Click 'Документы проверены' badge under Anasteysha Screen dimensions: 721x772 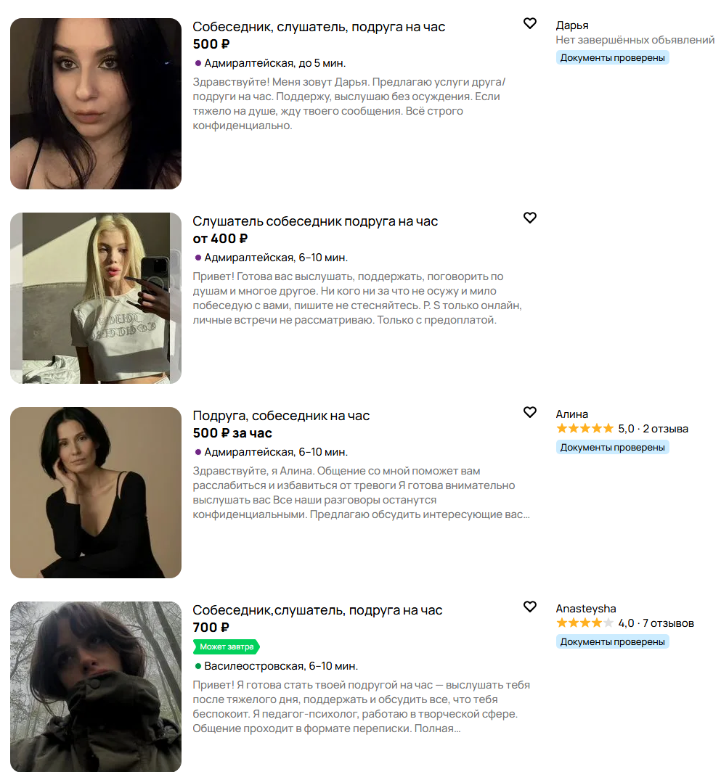[x=612, y=641]
